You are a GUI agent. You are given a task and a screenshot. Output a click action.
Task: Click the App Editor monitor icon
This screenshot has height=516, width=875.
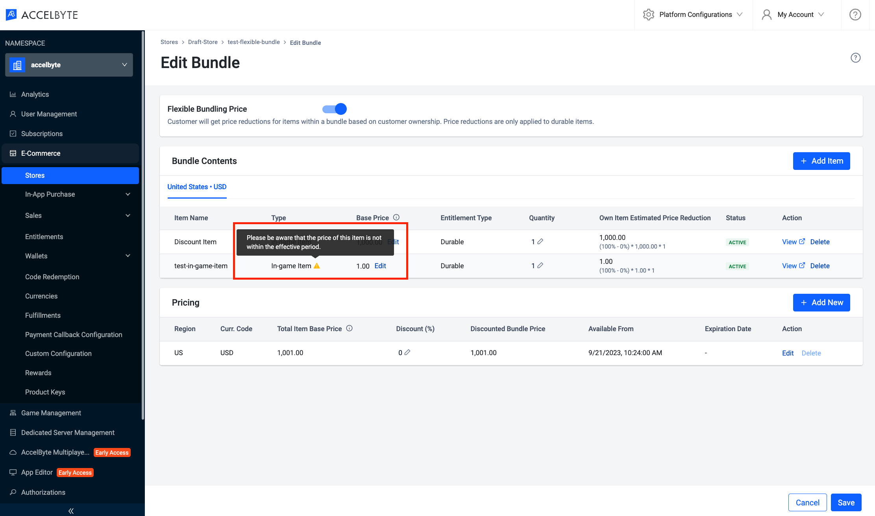point(13,472)
